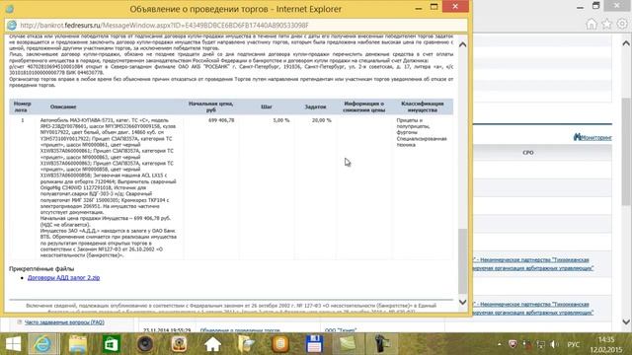Click the Описание column header
Viewport: 632px width, 355px height.
(63, 106)
